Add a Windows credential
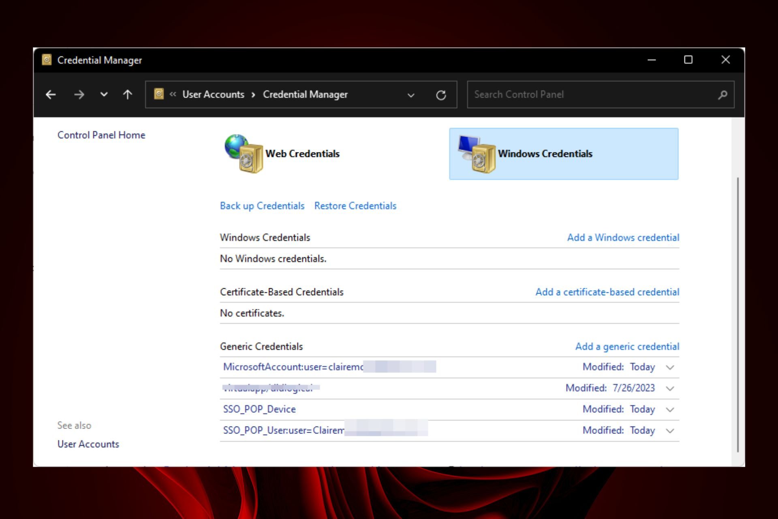778x519 pixels. [623, 238]
